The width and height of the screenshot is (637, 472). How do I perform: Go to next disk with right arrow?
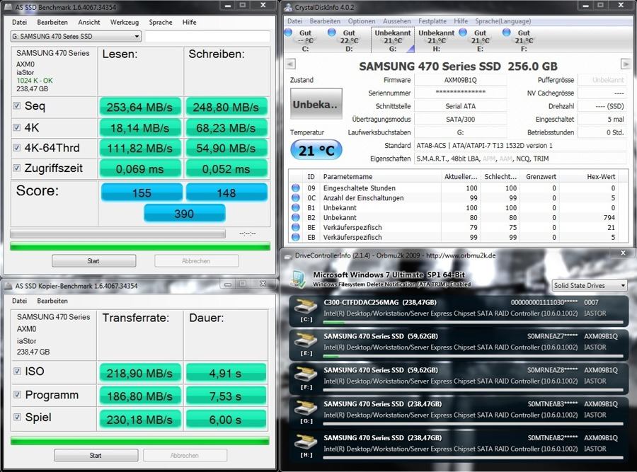pyautogui.click(x=626, y=64)
